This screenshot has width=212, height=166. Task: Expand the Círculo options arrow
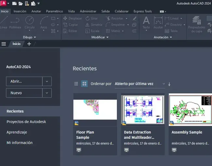[x=29, y=30]
